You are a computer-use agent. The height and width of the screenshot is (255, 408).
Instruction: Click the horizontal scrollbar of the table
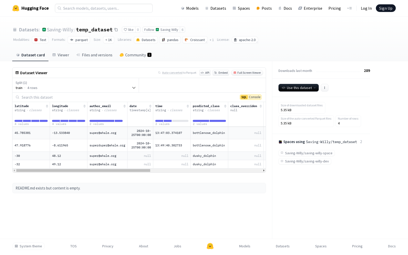(x=83, y=170)
